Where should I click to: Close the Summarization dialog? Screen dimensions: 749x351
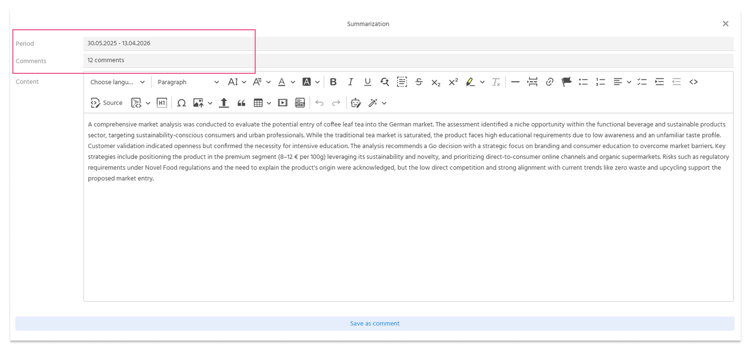(726, 24)
